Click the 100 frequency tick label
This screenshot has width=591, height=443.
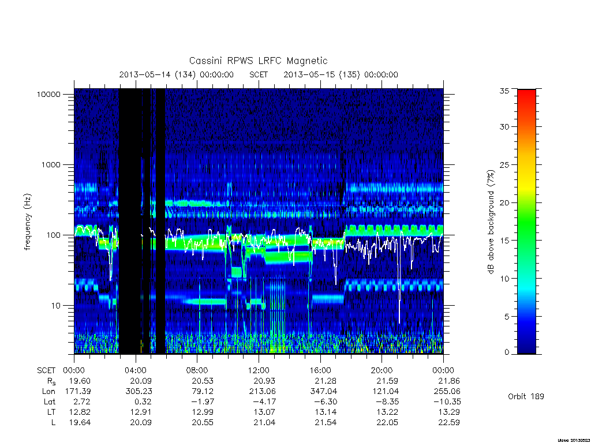pos(53,235)
